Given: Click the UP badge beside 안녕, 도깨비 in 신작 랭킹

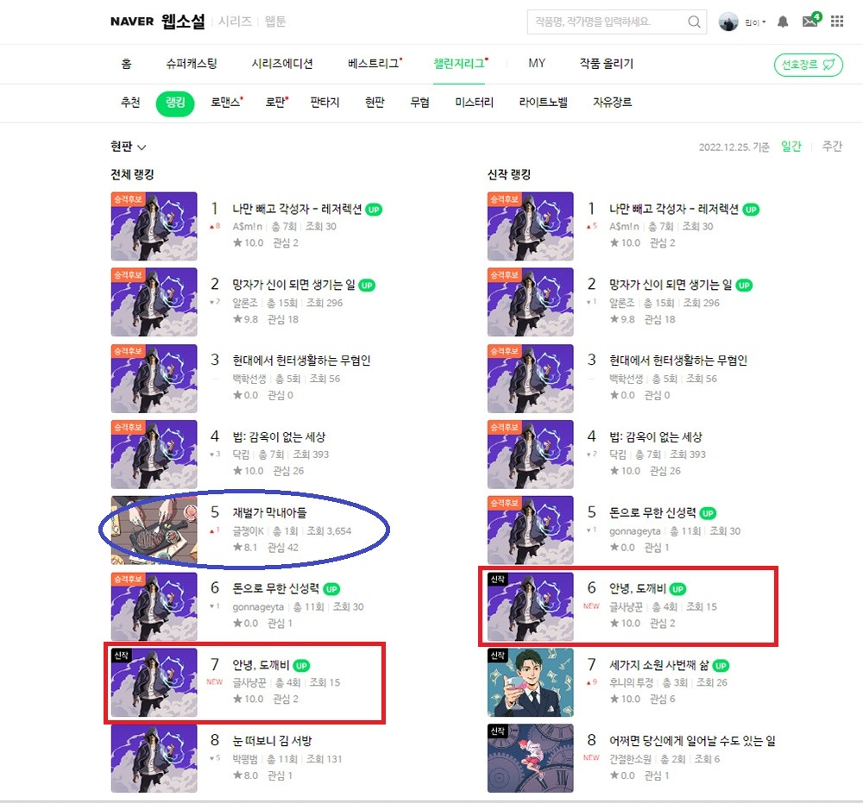Looking at the screenshot, I should [x=677, y=589].
